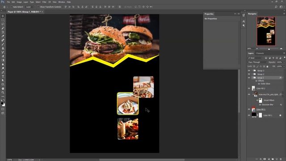The height and width of the screenshot is (161, 286).
Task: Select the Eyedropper tool
Action: coord(3,36)
